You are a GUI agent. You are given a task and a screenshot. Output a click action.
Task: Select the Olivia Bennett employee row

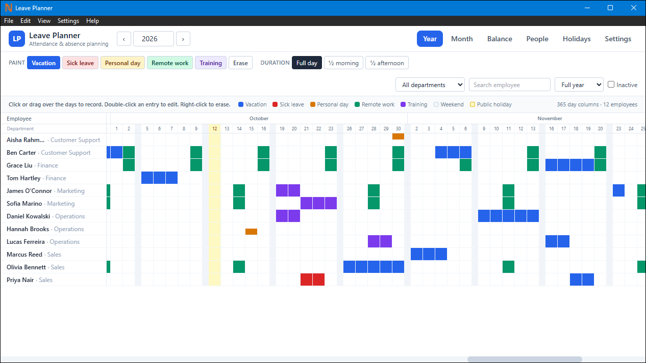pyautogui.click(x=54, y=267)
